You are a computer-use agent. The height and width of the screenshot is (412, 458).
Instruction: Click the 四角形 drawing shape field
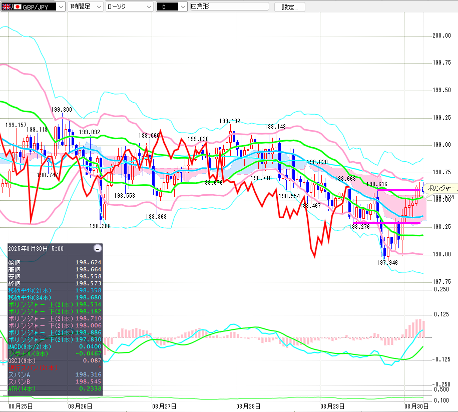coord(229,7)
